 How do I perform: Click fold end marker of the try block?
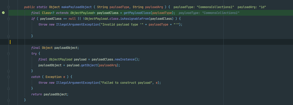[x=8, y=71]
